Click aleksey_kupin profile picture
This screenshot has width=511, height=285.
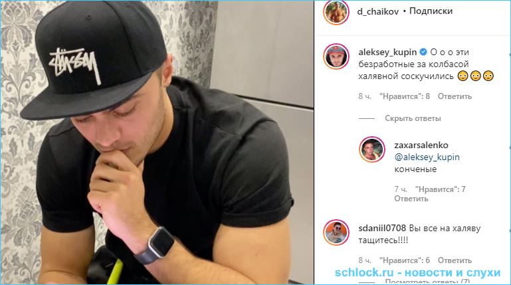click(x=336, y=56)
